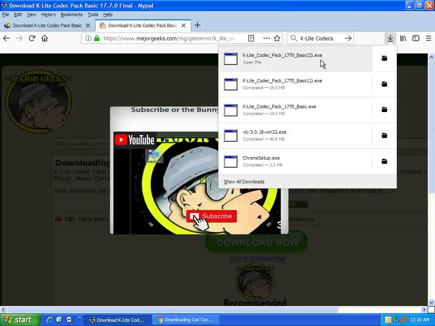
Task: Toggle reader view in the address bar
Action: [251, 38]
